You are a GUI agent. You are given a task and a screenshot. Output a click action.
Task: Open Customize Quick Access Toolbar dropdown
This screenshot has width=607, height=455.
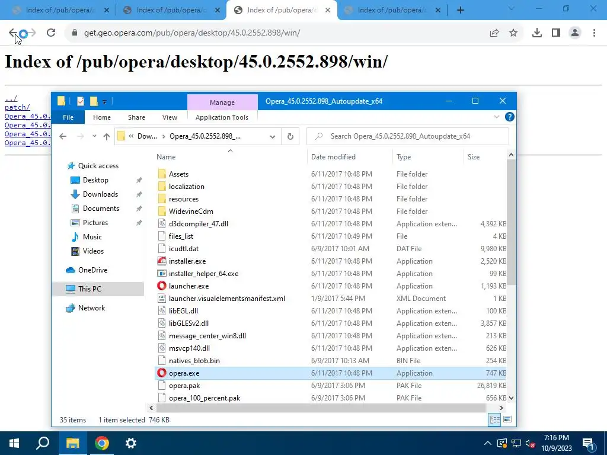click(x=104, y=102)
